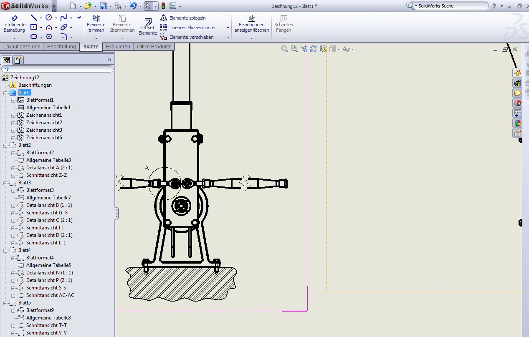
Task: Open the File Explorer task pane tab
Action: [517, 93]
